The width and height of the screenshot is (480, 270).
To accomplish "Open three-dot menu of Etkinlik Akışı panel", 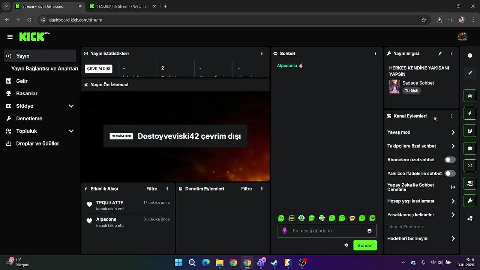I will tap(167, 189).
